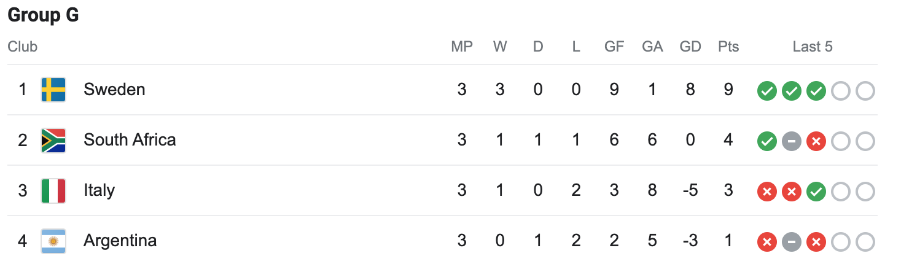Viewport: 901px width, 272px height.
Task: Click the Sweden flag icon
Action: click(53, 90)
